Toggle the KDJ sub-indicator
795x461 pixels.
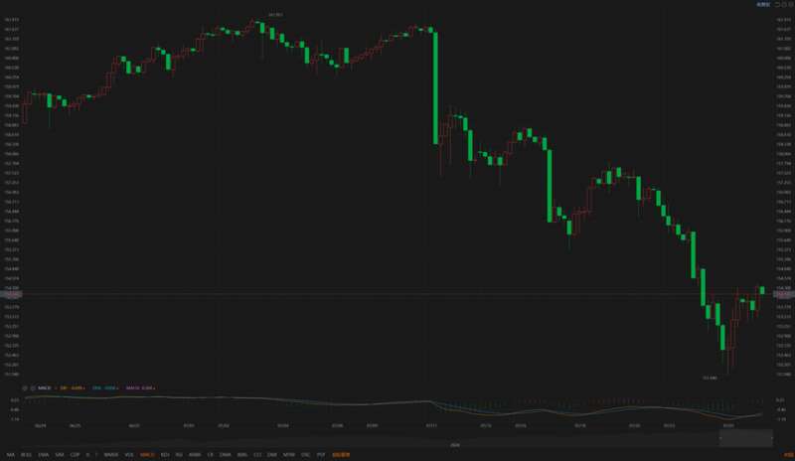point(165,455)
